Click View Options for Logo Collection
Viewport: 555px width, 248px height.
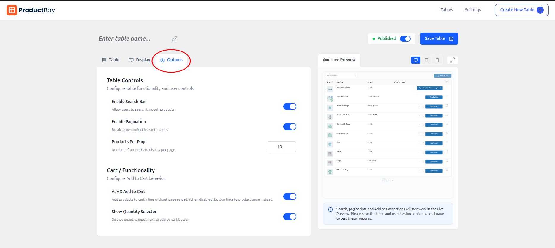click(x=434, y=97)
